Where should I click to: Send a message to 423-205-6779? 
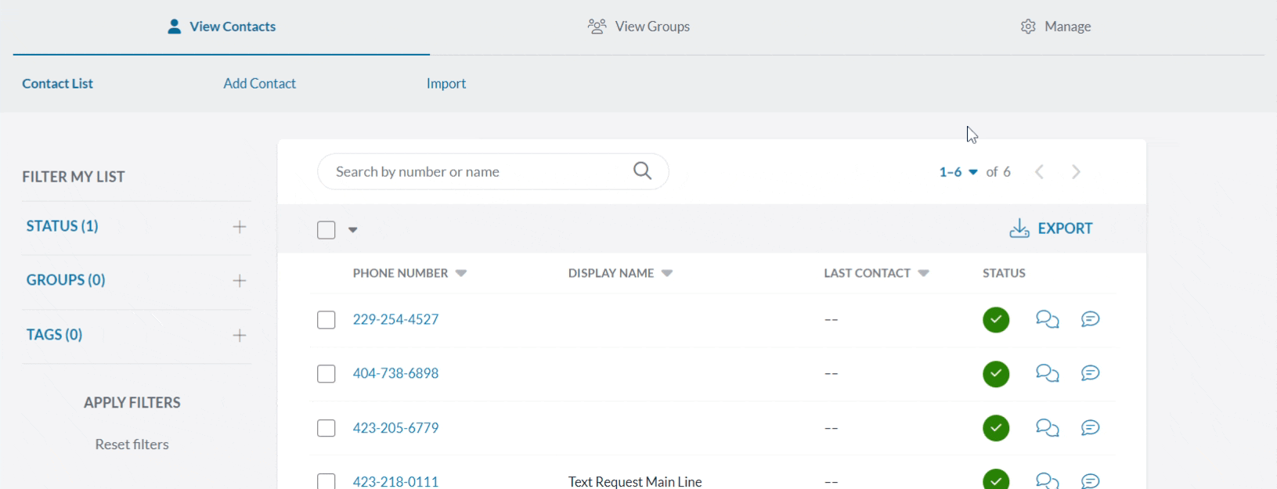pos(1090,428)
